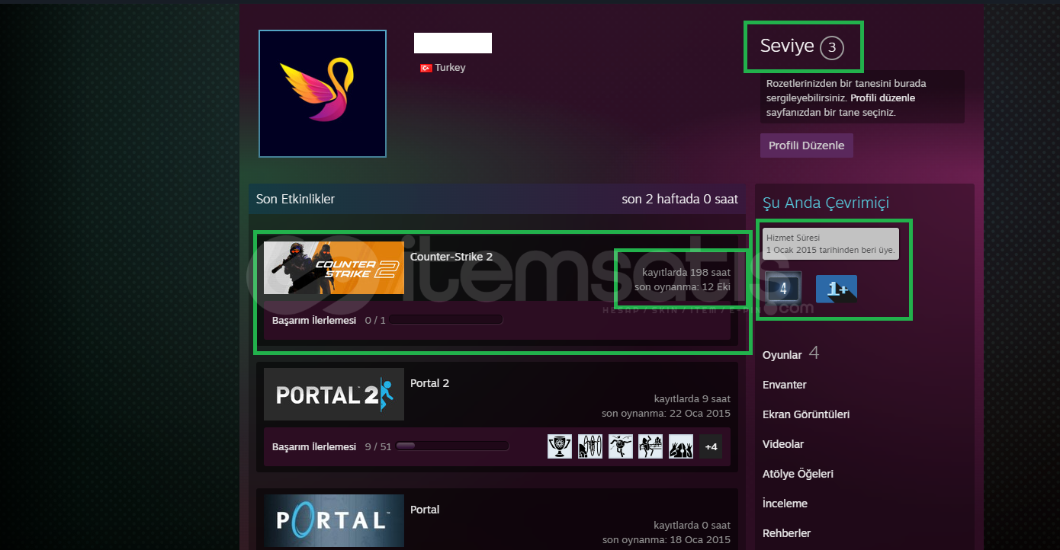
Task: Click the purple Profili Düzenle button
Action: [x=807, y=145]
